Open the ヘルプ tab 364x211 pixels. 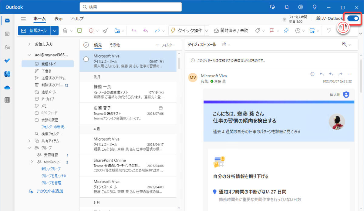point(77,19)
